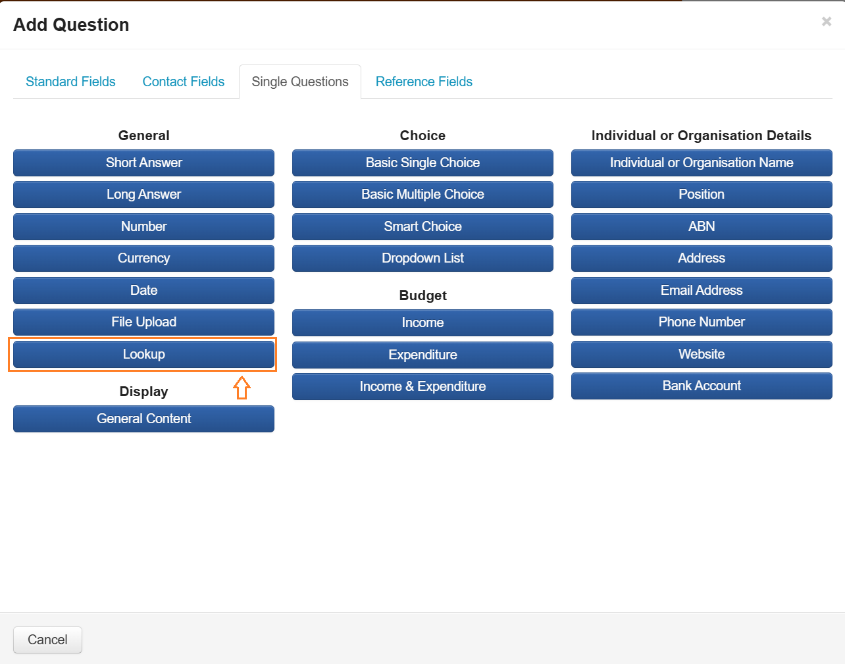The width and height of the screenshot is (845, 664).
Task: Select the Email Address question type
Action: coord(702,290)
